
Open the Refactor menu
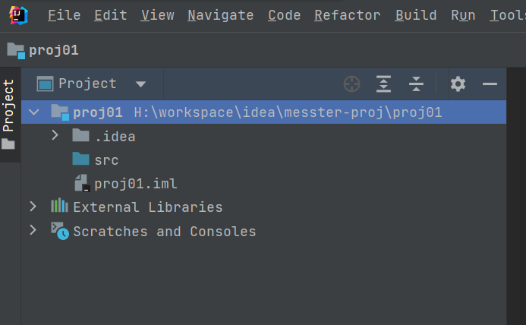[347, 15]
